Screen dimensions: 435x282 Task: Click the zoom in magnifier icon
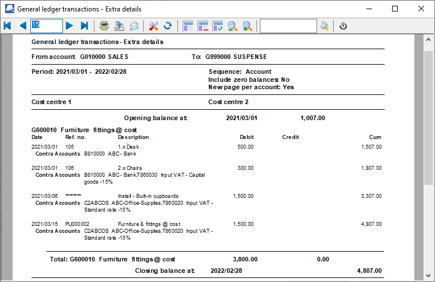tap(247, 26)
